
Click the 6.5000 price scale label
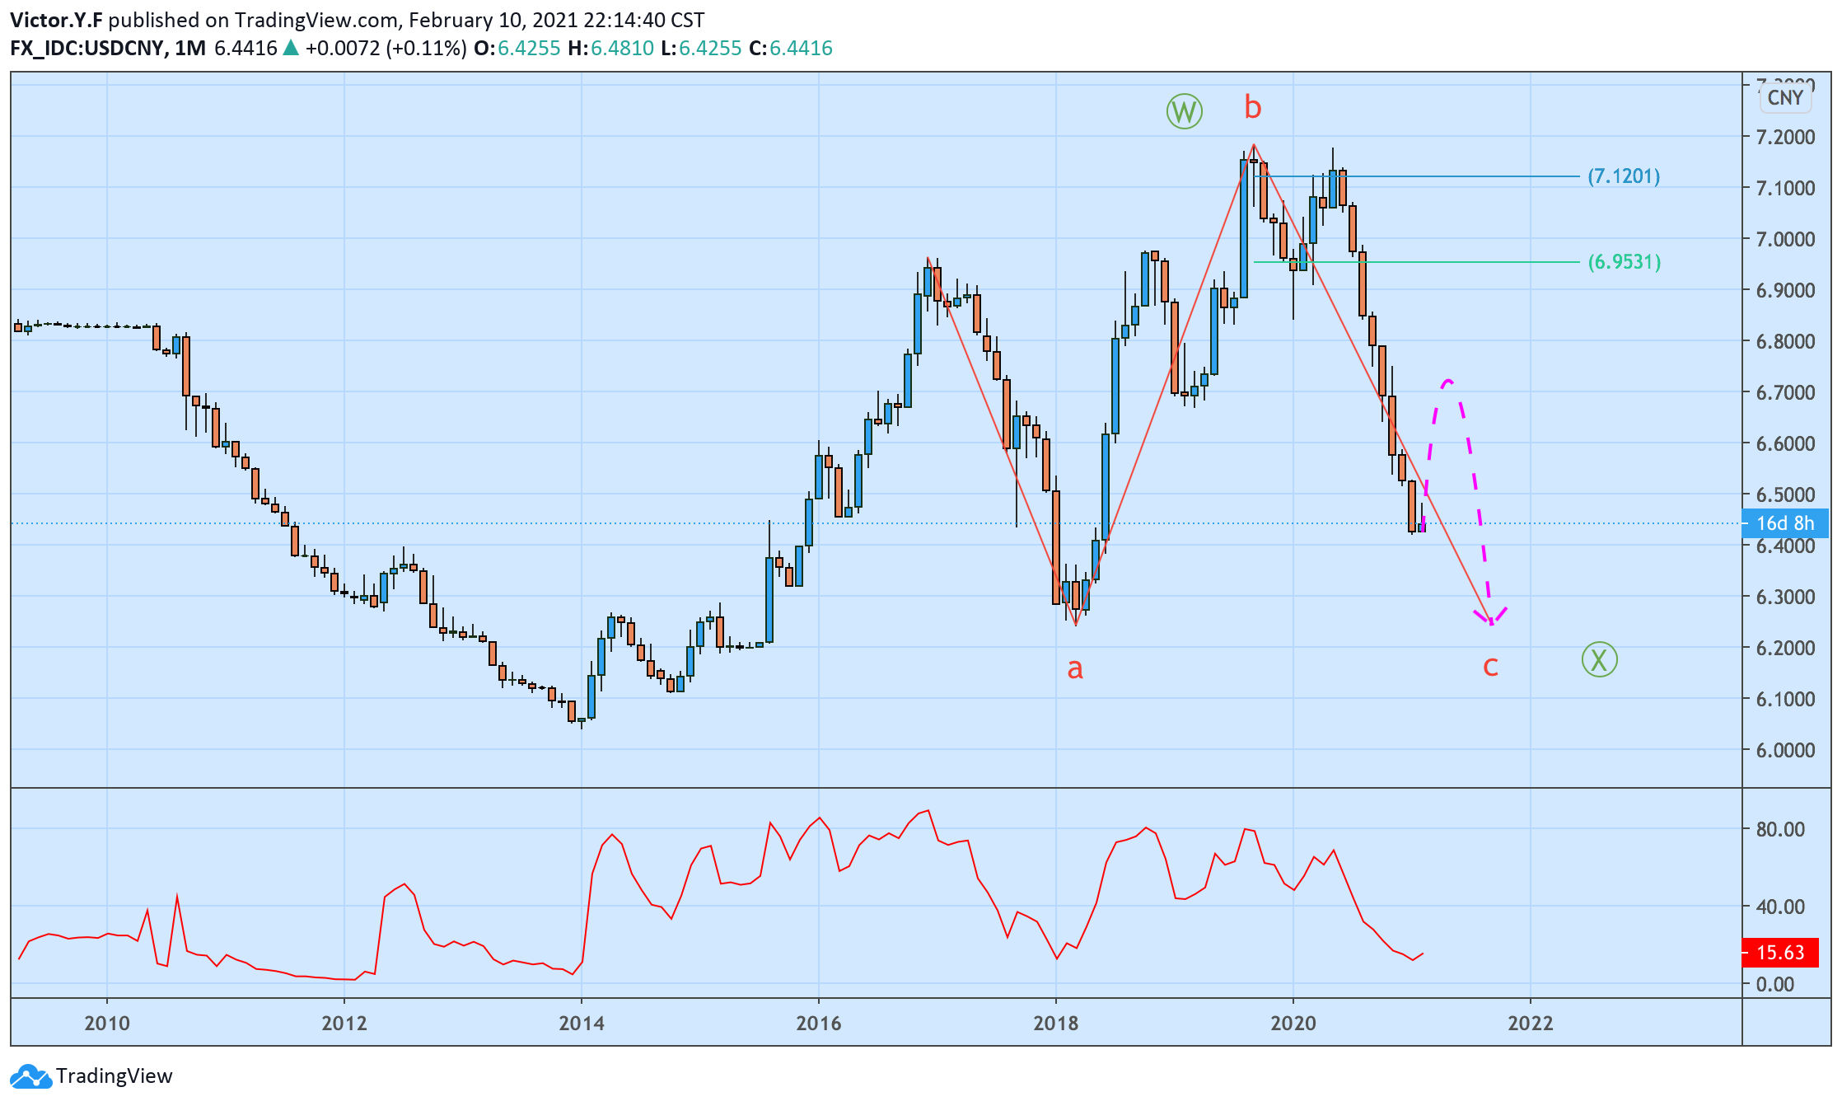coord(1785,494)
